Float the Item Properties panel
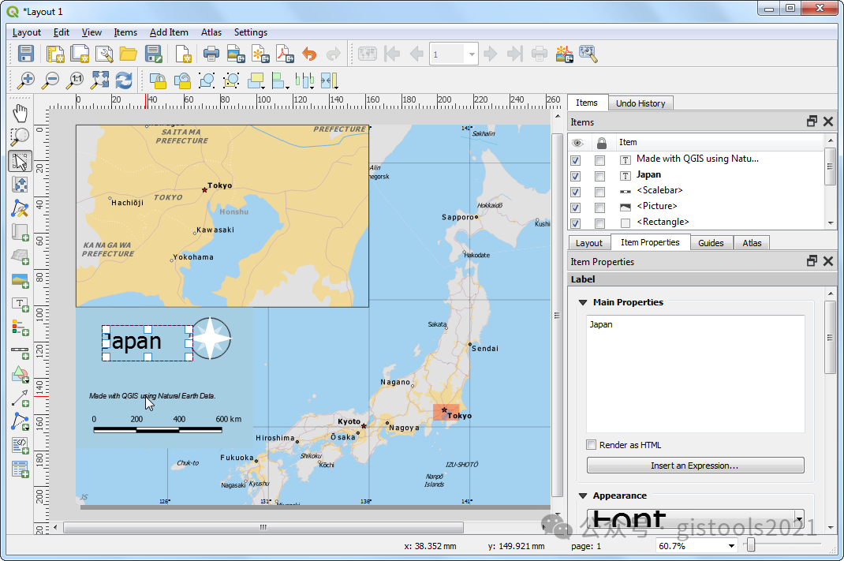844x561 pixels. pyautogui.click(x=812, y=261)
